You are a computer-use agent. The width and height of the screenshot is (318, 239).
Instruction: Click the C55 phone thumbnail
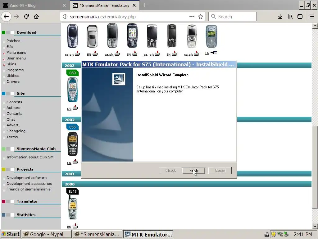click(73, 144)
